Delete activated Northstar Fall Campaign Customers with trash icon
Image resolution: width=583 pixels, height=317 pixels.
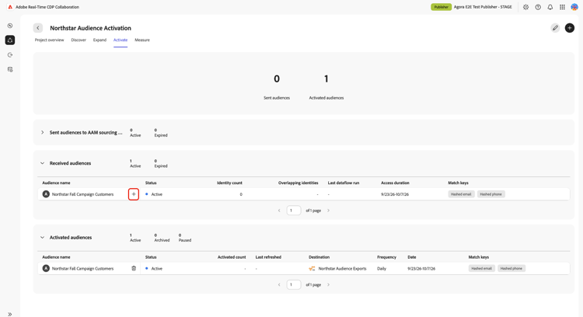tap(134, 268)
